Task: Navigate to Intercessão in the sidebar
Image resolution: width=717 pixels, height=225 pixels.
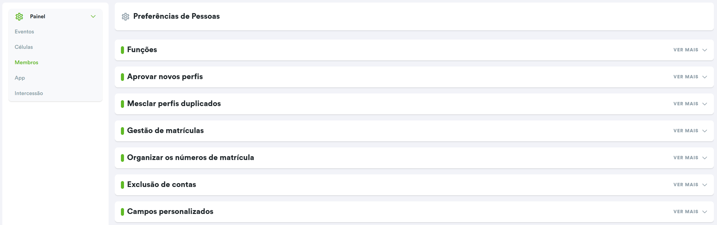Action: 29,93
